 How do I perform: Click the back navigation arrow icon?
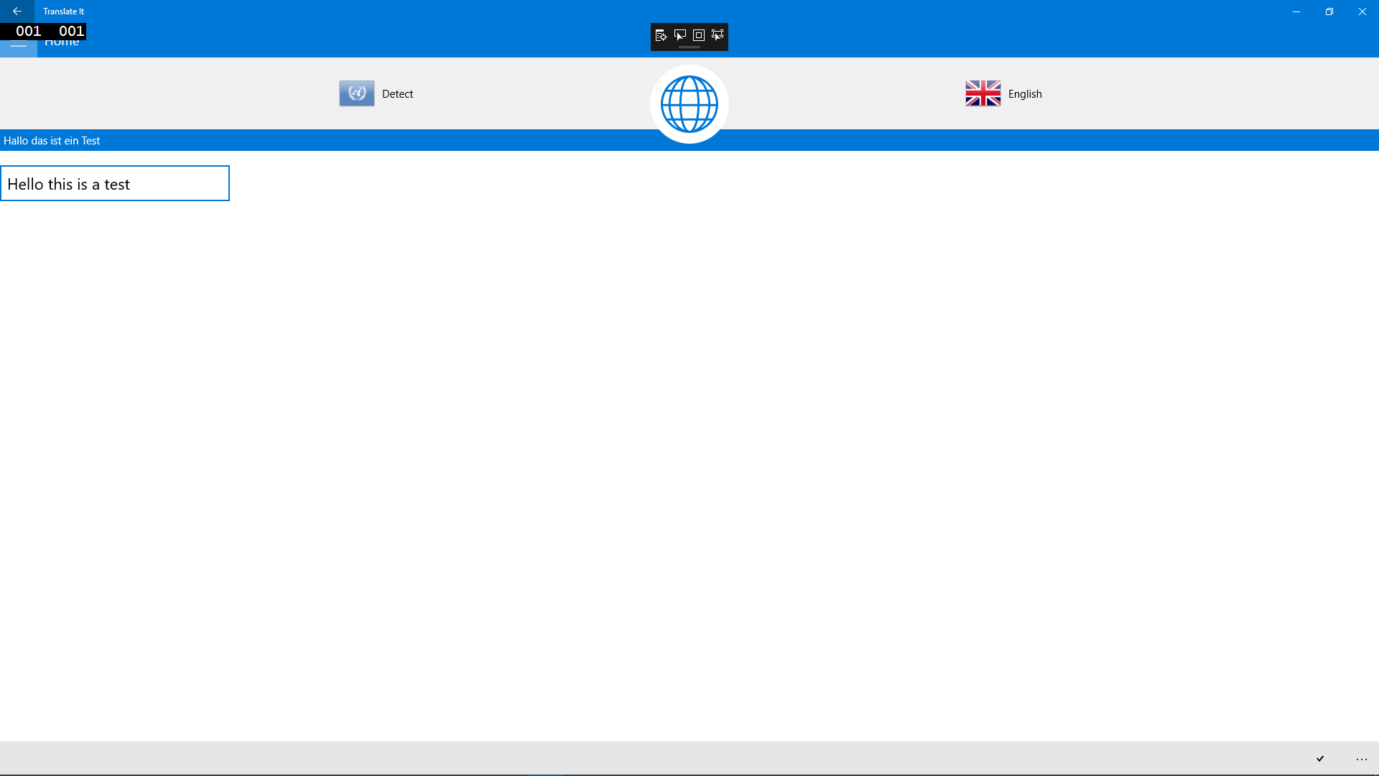(x=17, y=11)
